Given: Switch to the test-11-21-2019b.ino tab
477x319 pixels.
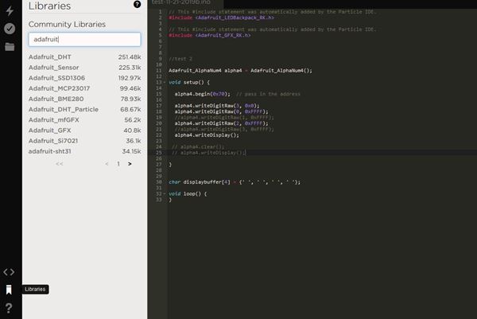Looking at the screenshot, I should 181,2.
